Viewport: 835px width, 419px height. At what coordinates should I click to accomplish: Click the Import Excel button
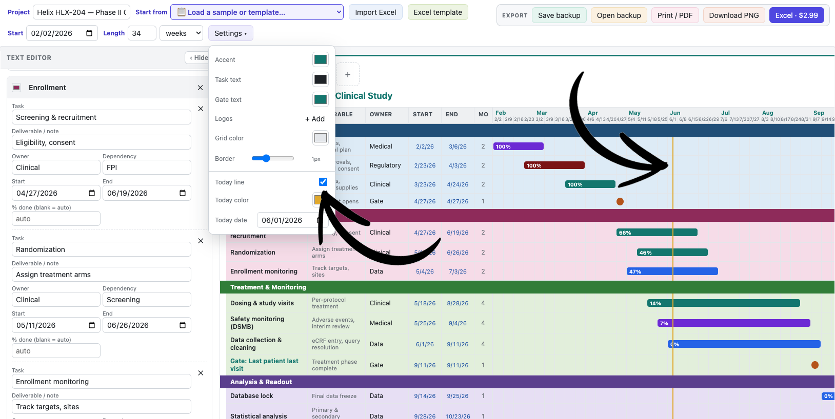[375, 12]
